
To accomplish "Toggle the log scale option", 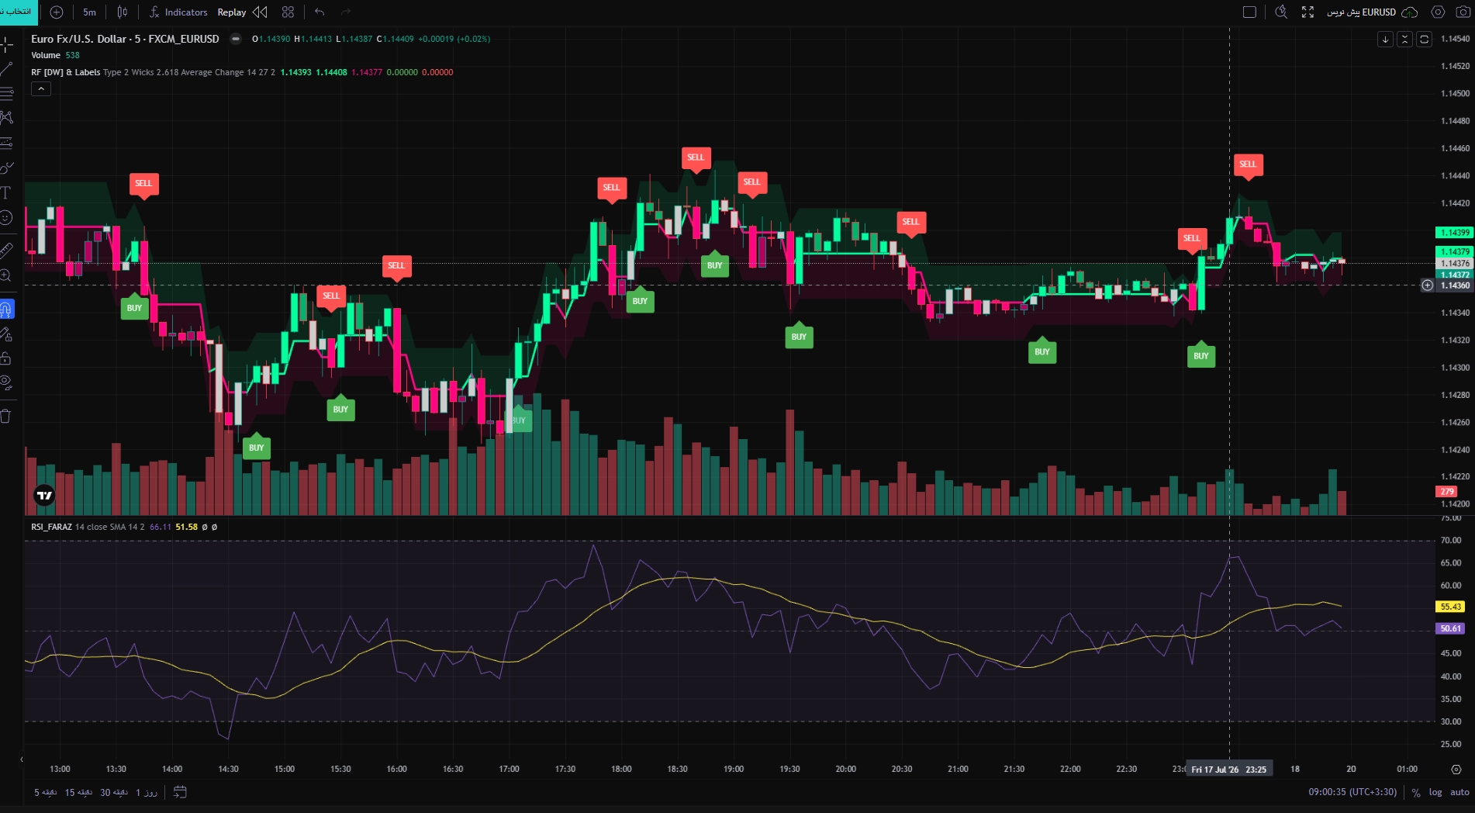I will click(x=1435, y=792).
